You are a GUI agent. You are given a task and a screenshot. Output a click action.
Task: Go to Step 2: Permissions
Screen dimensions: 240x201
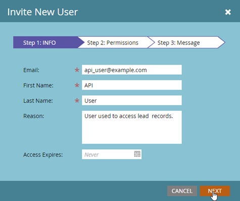coord(113,42)
